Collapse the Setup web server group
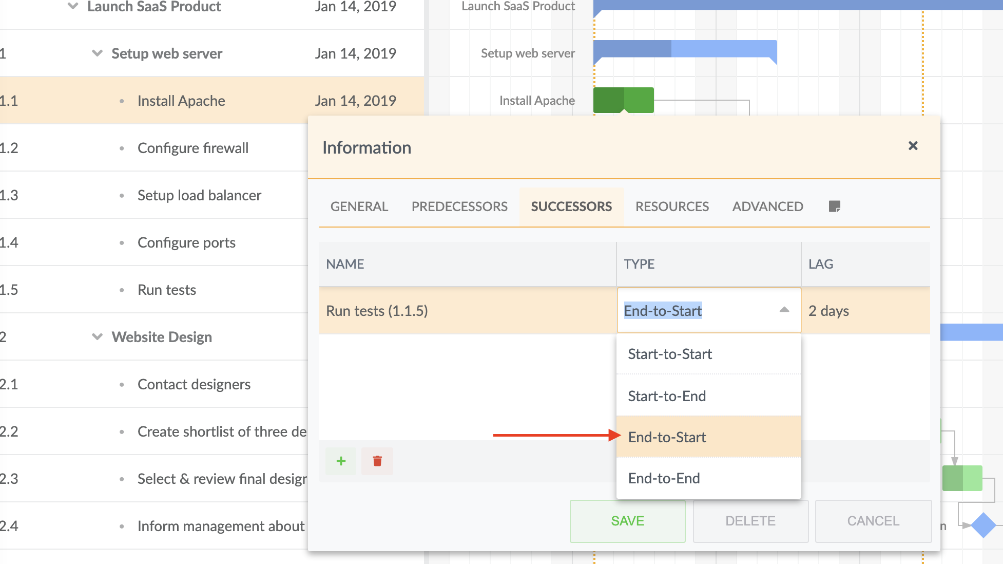The image size is (1003, 564). (x=97, y=53)
